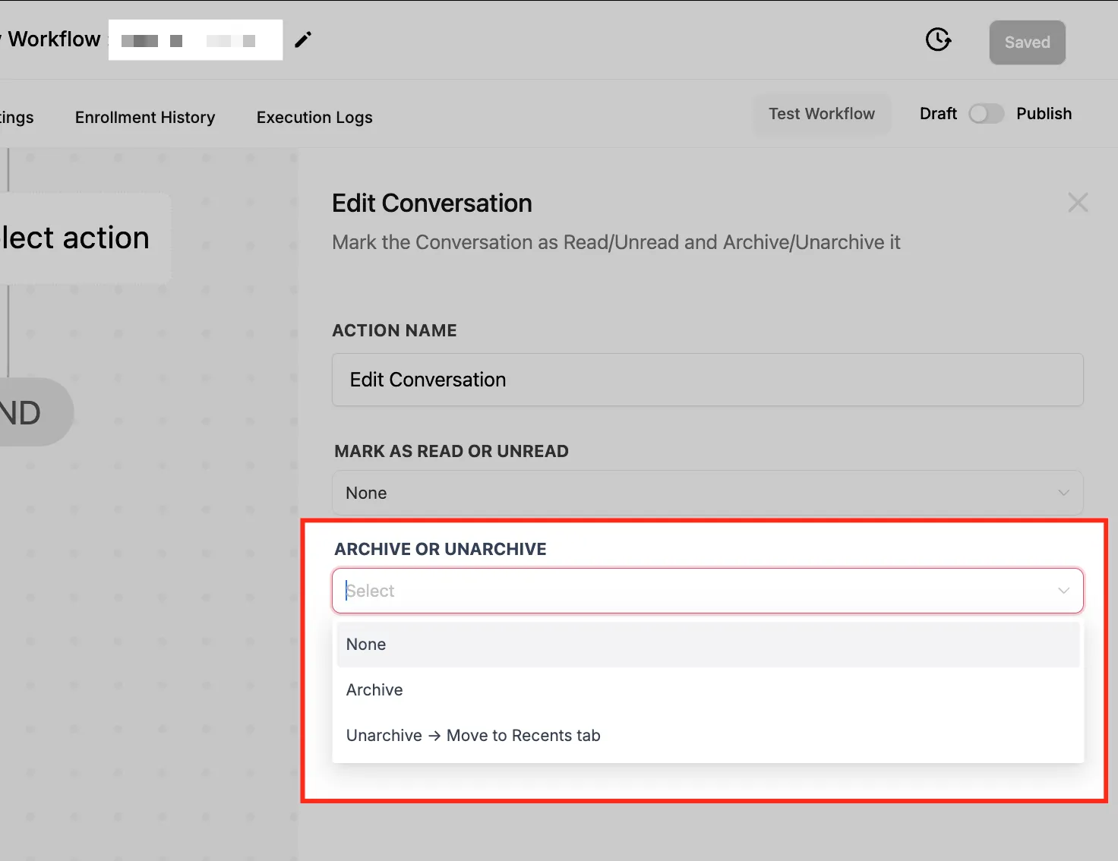Click the chevron in the Mark As Read dropdown
1118x861 pixels.
[1063, 493]
